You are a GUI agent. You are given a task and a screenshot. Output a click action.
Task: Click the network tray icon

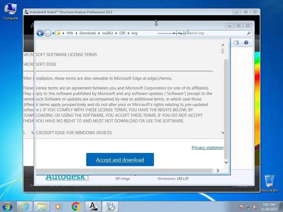(x=248, y=207)
